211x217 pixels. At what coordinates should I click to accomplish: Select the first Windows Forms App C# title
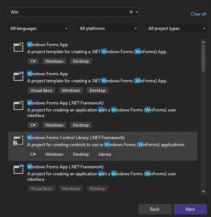pos(48,45)
